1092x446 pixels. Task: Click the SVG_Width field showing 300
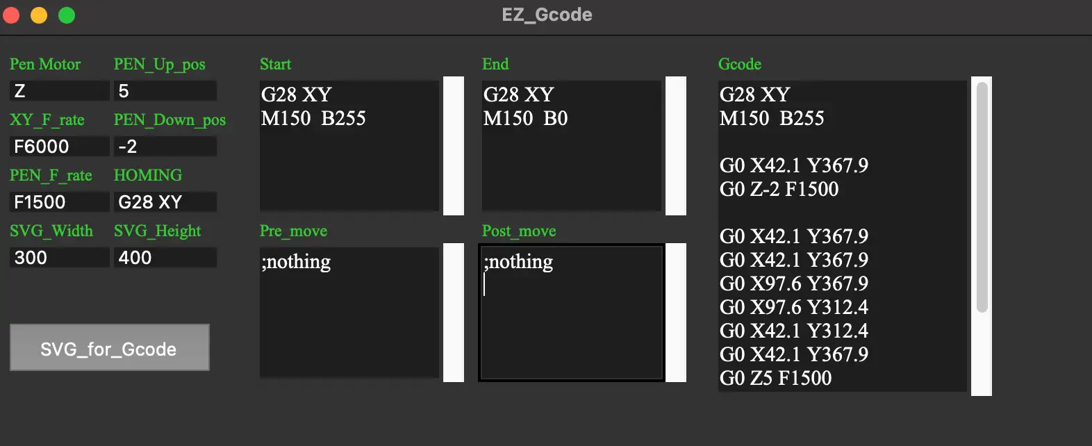pyautogui.click(x=60, y=257)
